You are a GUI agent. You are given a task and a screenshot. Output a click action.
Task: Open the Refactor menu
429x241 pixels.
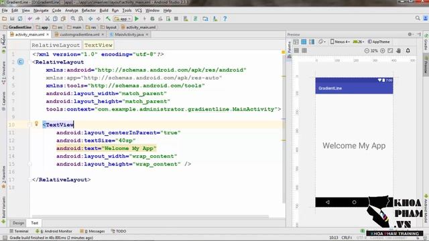coord(88,11)
